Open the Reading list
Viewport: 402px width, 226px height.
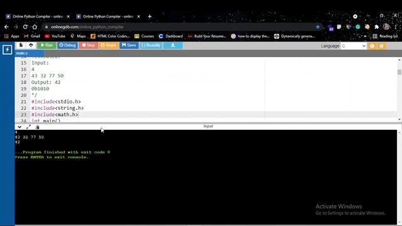pyautogui.click(x=385, y=36)
